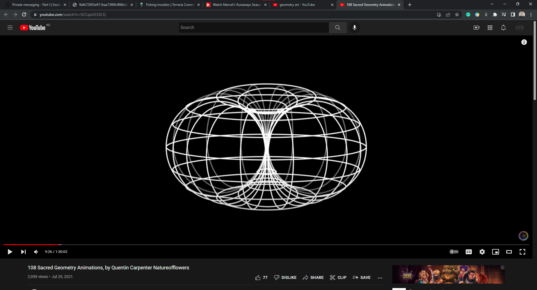Toggle the autoplay switch

(x=454, y=252)
